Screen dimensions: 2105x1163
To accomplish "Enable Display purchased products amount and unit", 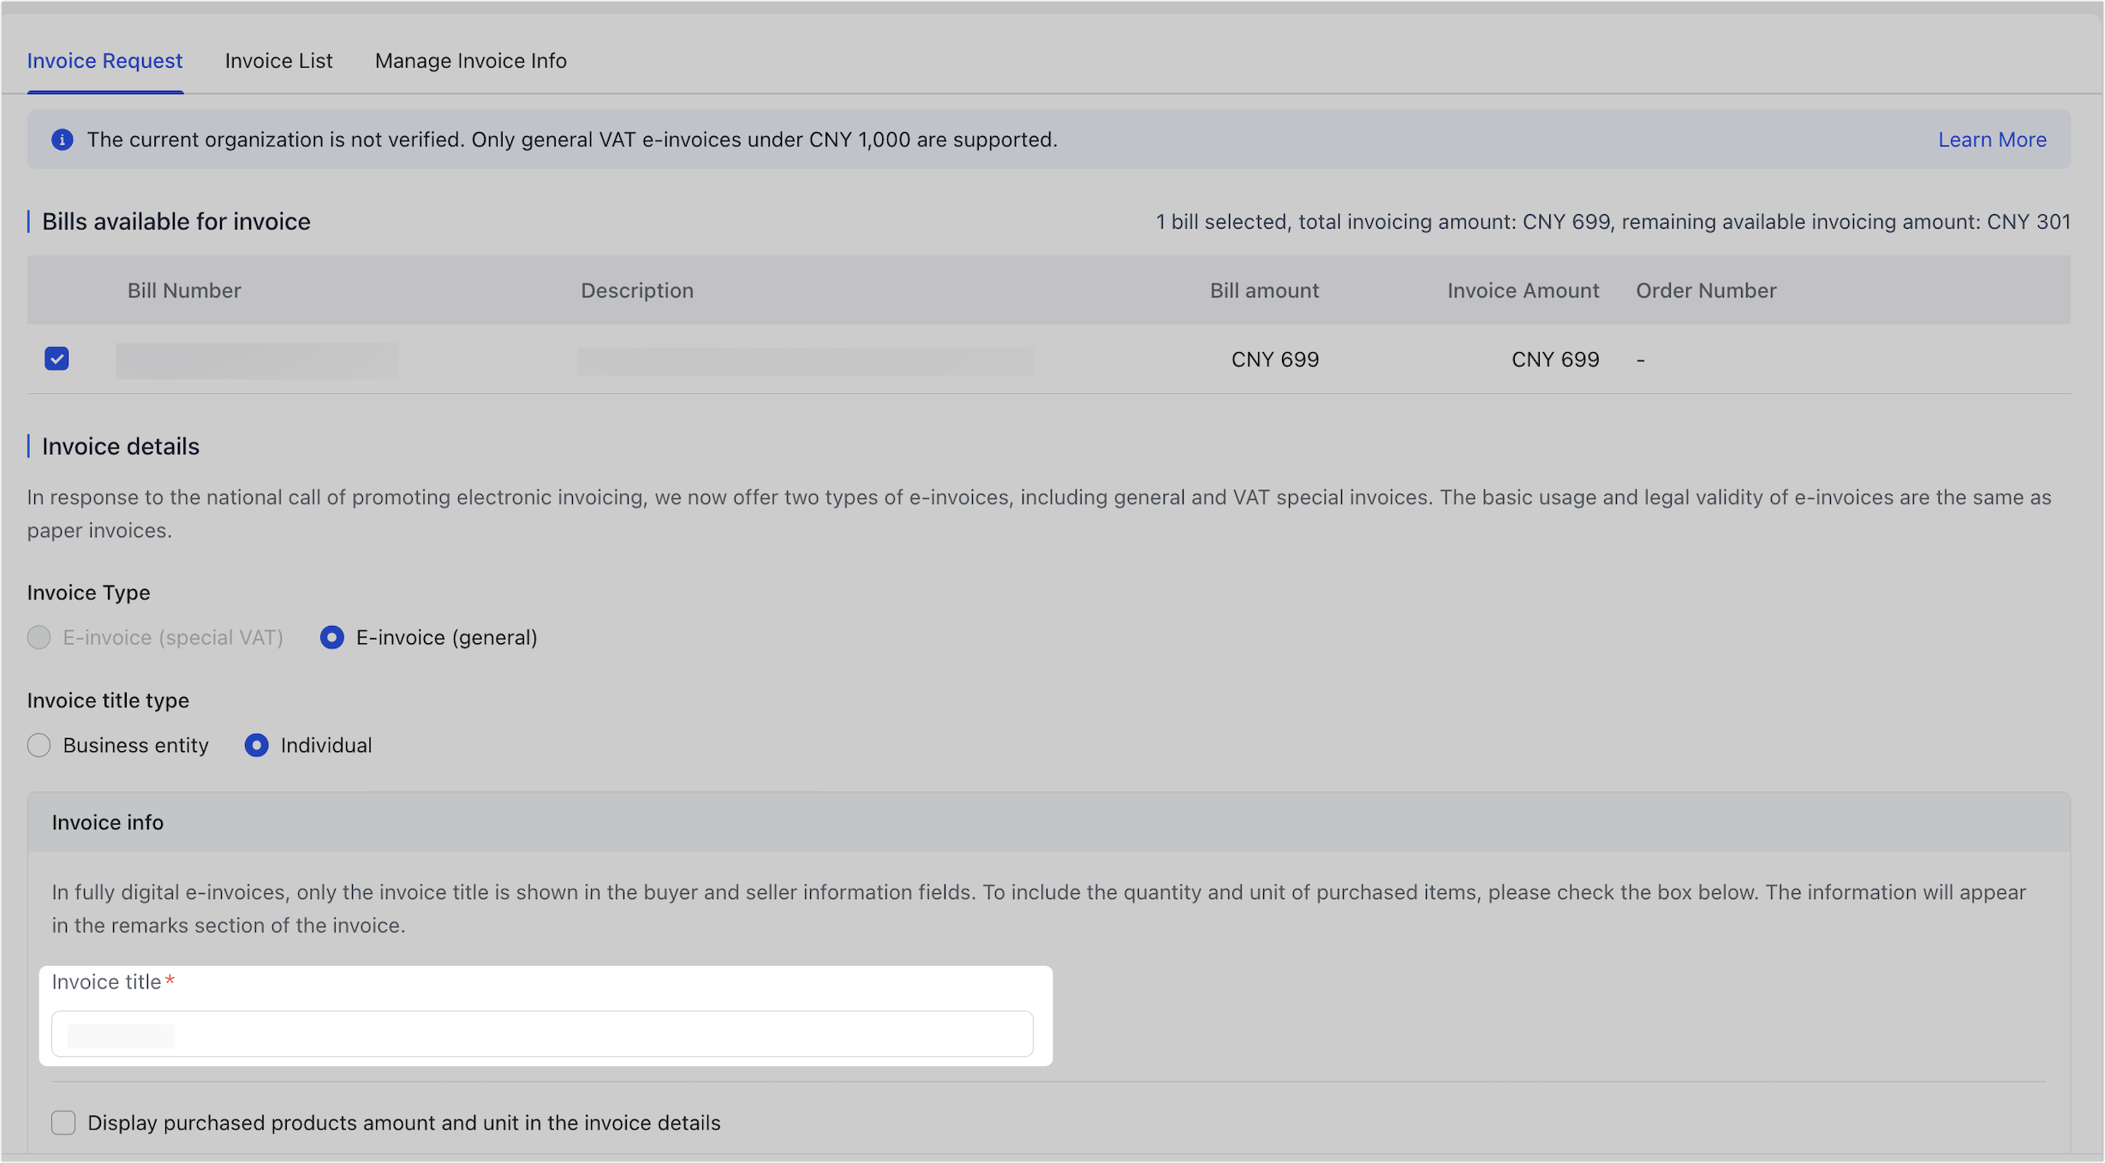I will (x=63, y=1123).
